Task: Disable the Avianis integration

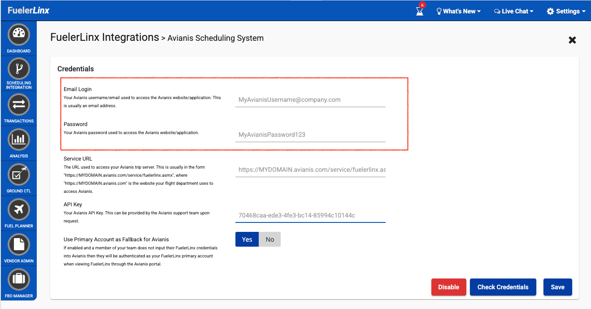Action: point(448,287)
